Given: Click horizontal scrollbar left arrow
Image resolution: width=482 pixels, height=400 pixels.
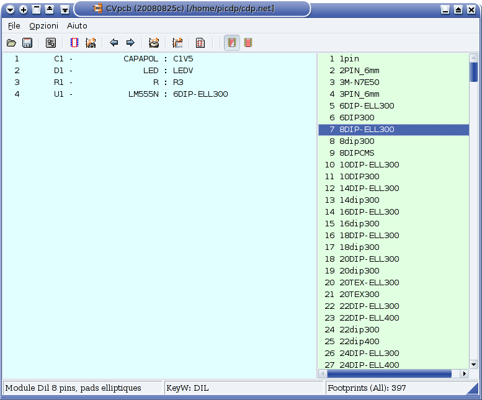Looking at the screenshot, I should coord(323,373).
